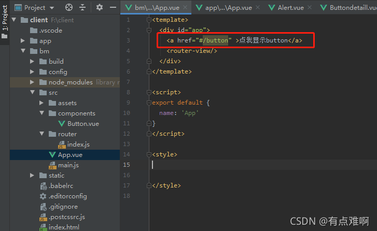Click the folder icon of node_modules

[43, 82]
